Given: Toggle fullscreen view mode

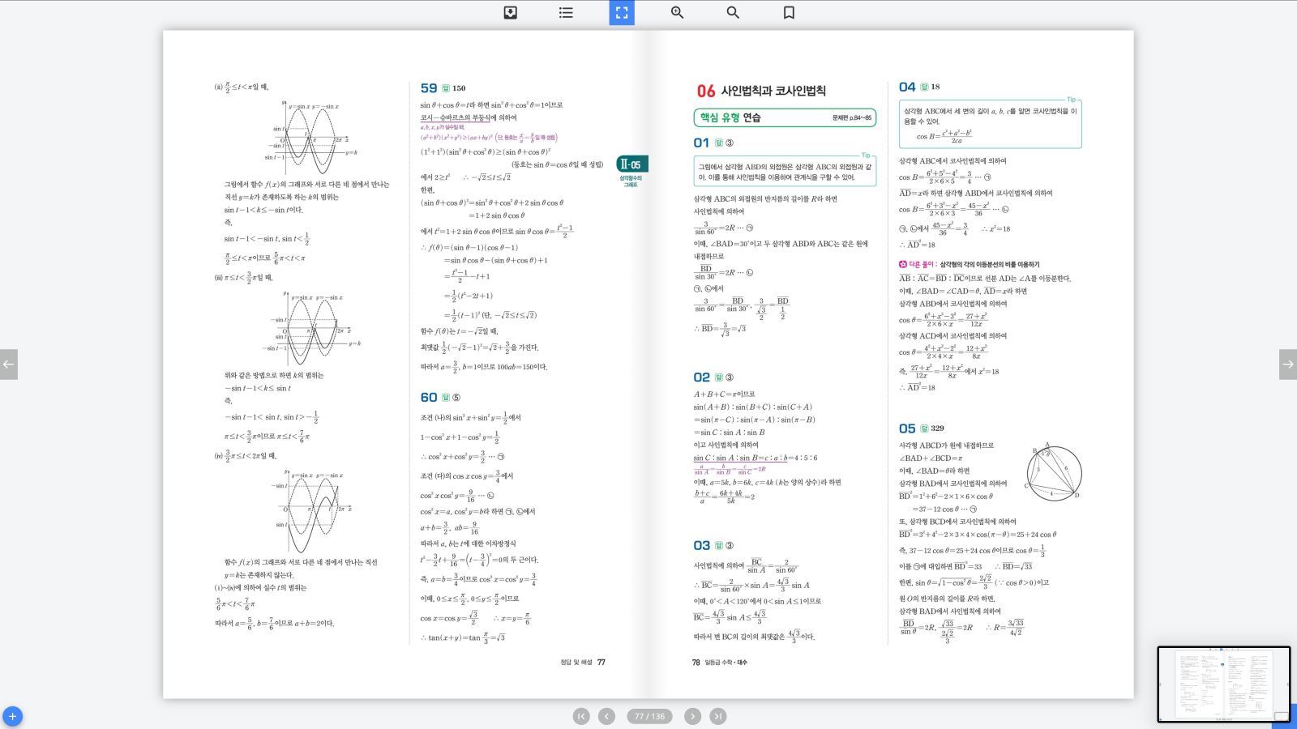Looking at the screenshot, I should click(622, 12).
